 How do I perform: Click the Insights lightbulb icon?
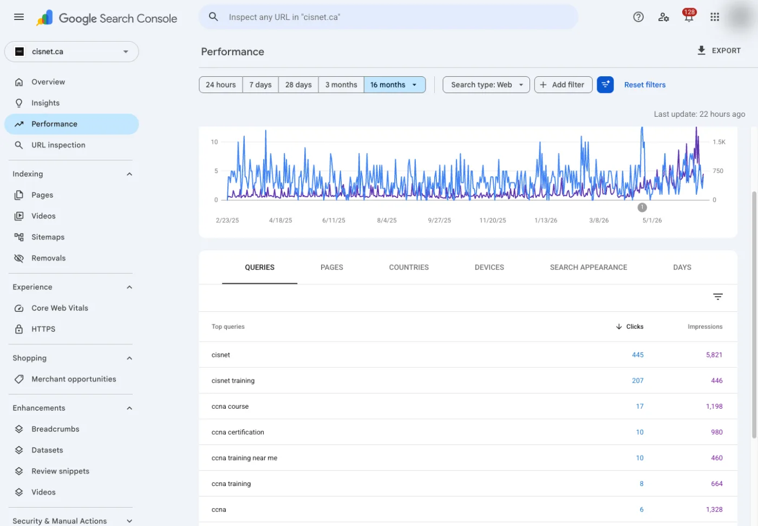point(19,103)
